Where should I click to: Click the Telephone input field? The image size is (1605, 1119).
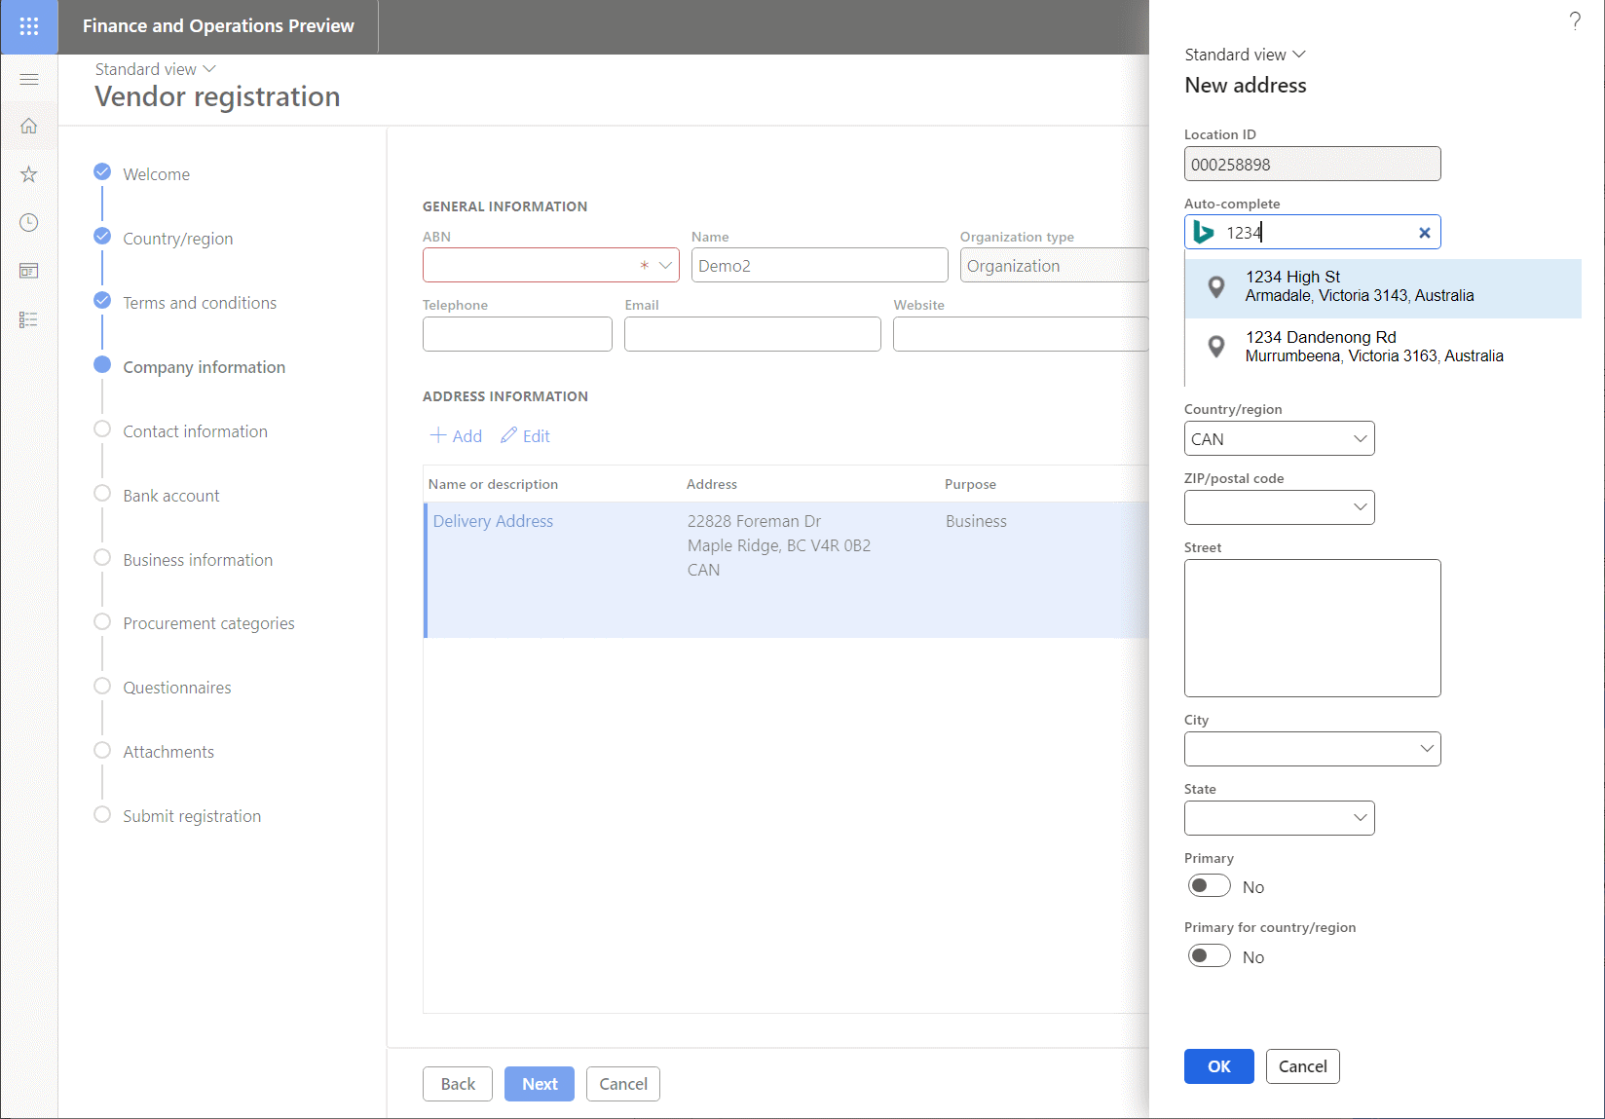pos(517,334)
